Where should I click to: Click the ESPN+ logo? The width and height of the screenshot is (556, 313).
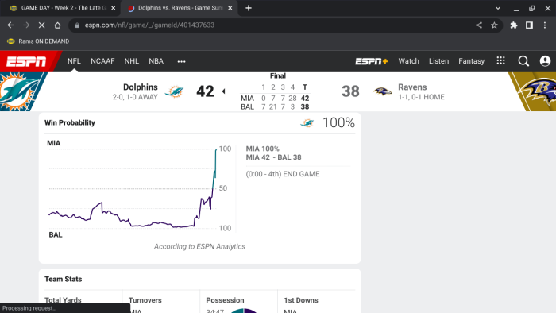click(372, 61)
